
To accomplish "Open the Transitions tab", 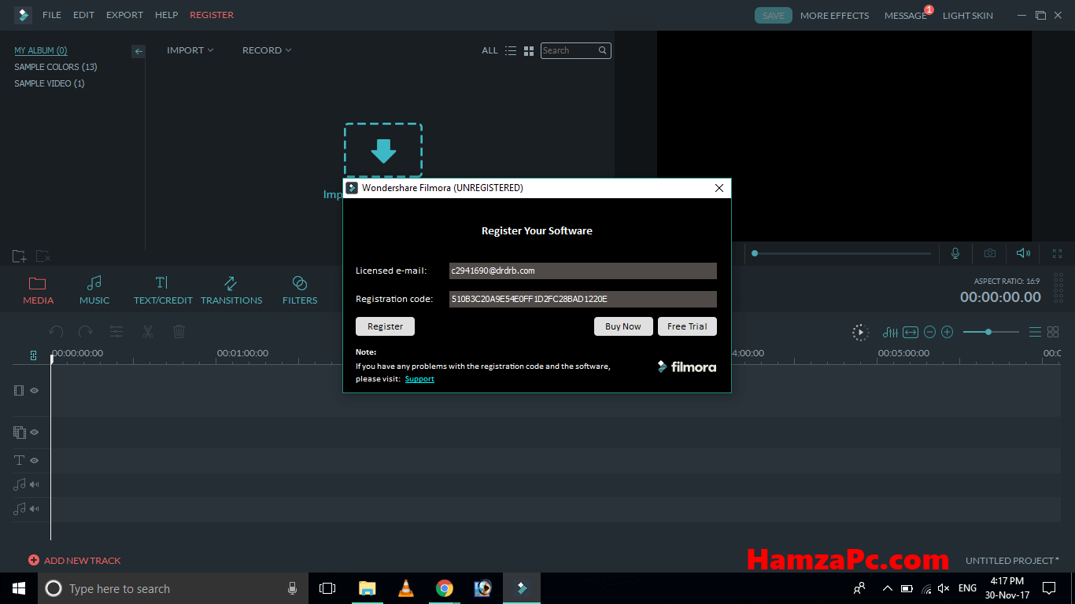I will tap(231, 290).
